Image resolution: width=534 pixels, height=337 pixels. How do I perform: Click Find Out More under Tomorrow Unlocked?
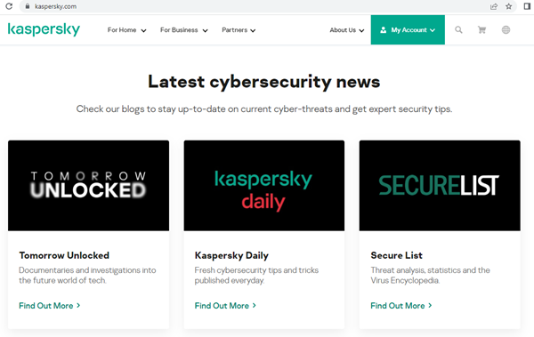click(x=50, y=306)
